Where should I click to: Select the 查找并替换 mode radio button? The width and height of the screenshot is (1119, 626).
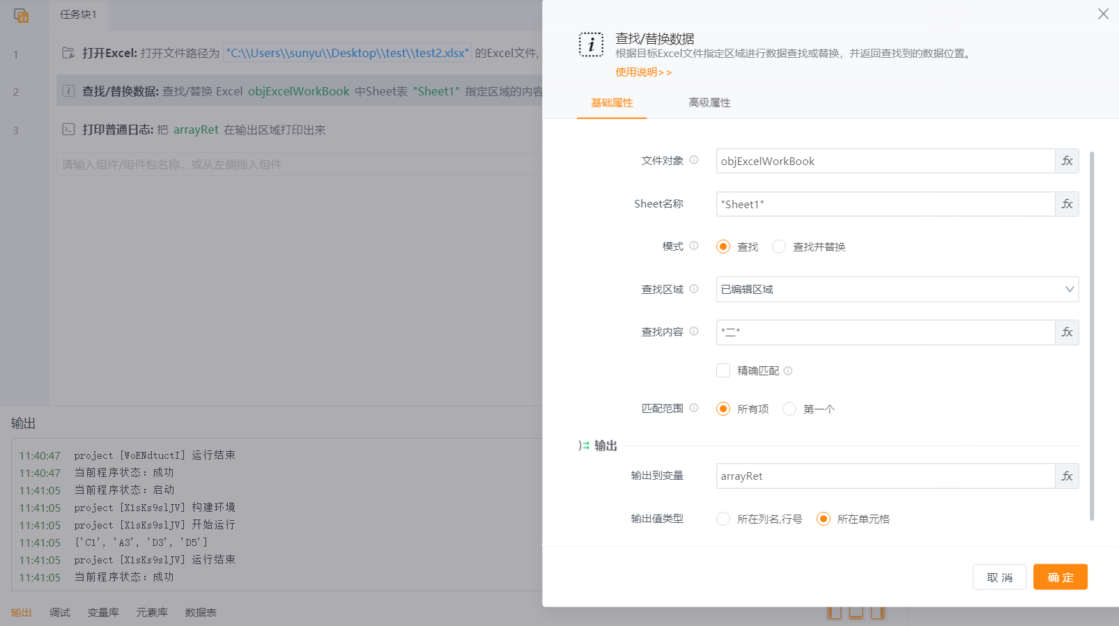click(779, 247)
